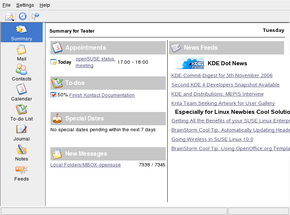Open the Calendar component in sidebar
This screenshot has height=215, width=290.
(x=22, y=92)
